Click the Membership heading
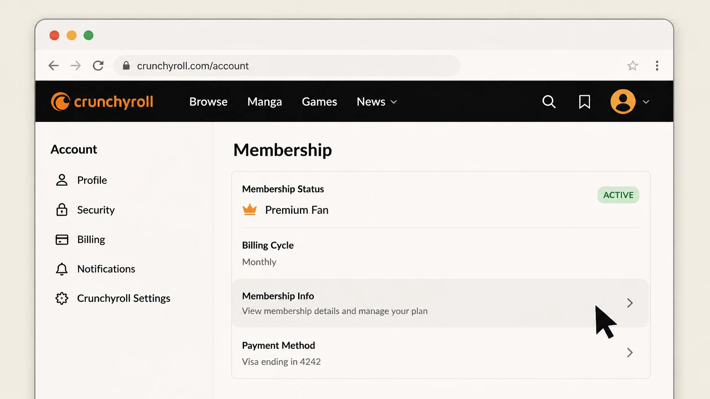Screen dimensions: 710x399 tap(282, 150)
